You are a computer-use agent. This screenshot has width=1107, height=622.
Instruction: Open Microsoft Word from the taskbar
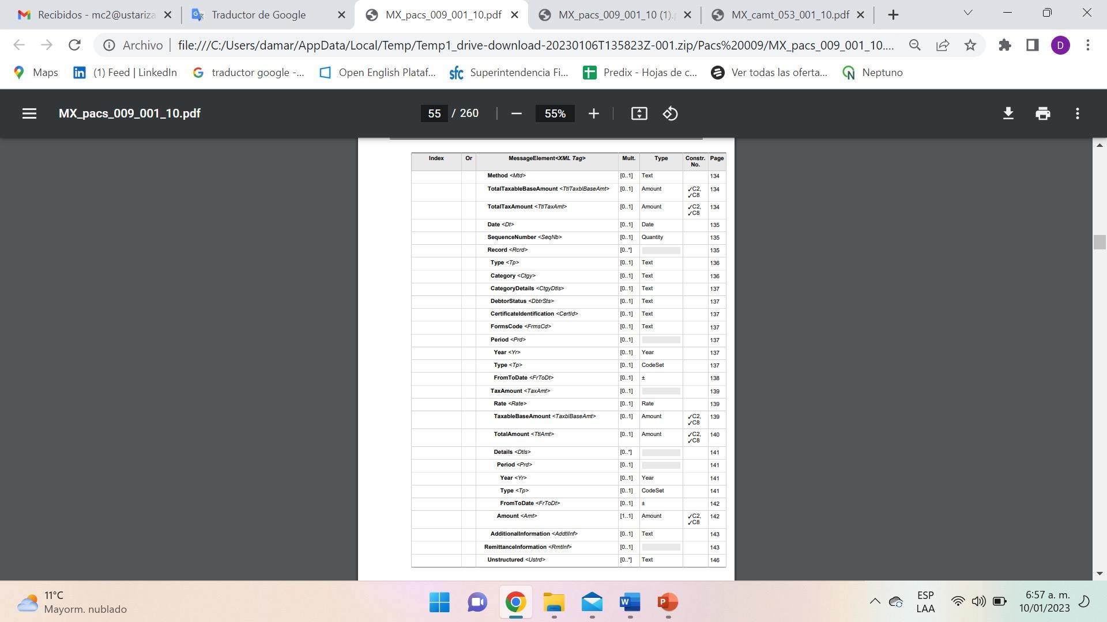630,602
